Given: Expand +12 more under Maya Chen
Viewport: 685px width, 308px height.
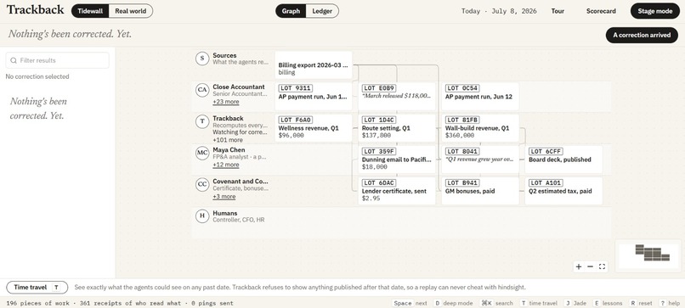Looking at the screenshot, I should point(226,165).
